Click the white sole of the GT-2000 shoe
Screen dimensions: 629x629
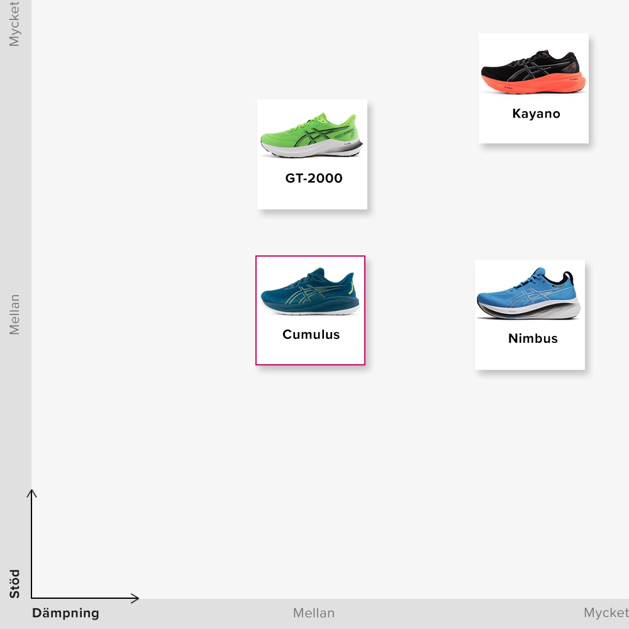[x=302, y=150]
